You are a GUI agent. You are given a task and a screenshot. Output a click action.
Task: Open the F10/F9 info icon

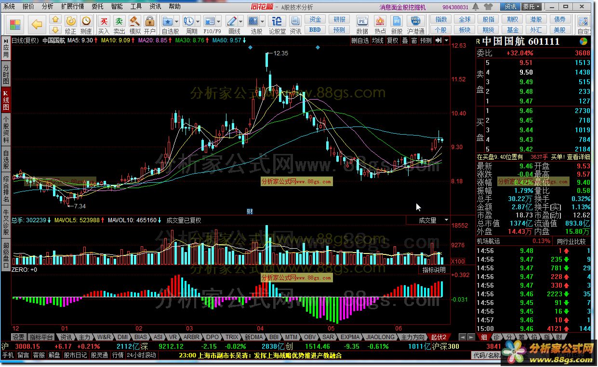210,21
